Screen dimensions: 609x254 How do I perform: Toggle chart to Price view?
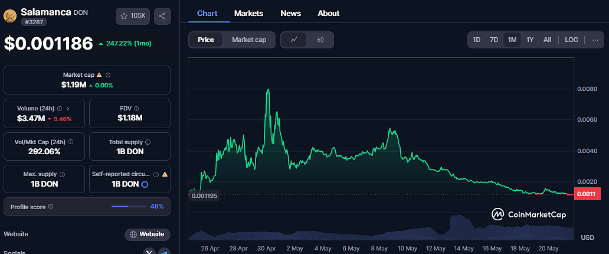tap(205, 40)
